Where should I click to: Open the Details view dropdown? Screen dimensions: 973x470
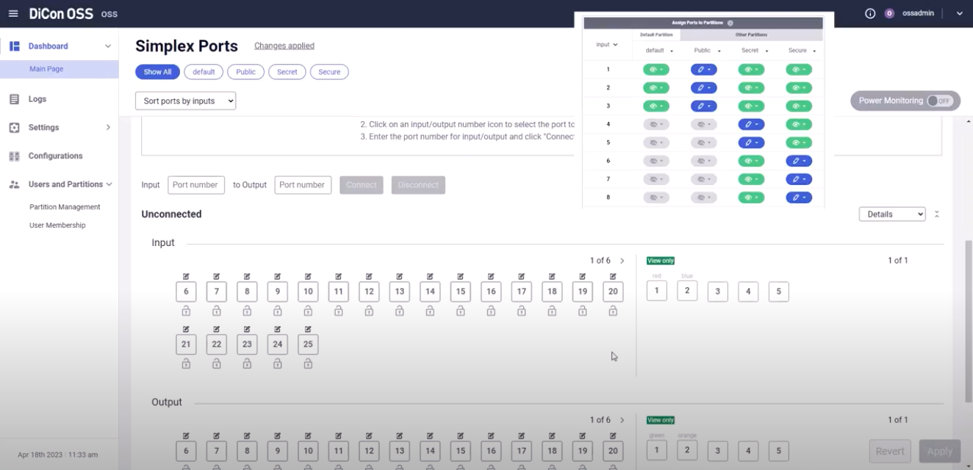pyautogui.click(x=892, y=214)
